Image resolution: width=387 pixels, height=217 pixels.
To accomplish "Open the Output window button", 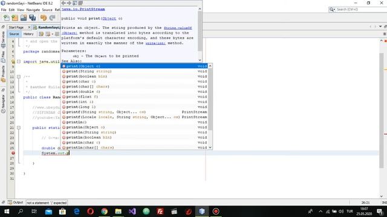I will (16, 203).
